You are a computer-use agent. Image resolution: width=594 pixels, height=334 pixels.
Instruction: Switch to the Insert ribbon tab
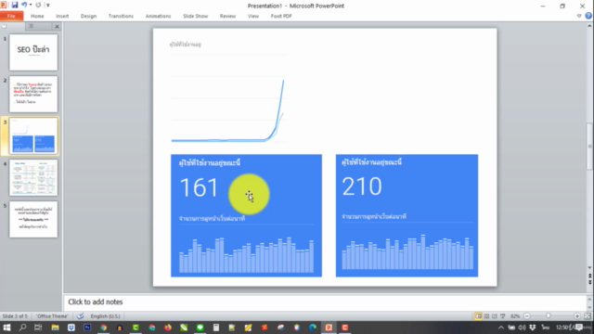(x=62, y=16)
